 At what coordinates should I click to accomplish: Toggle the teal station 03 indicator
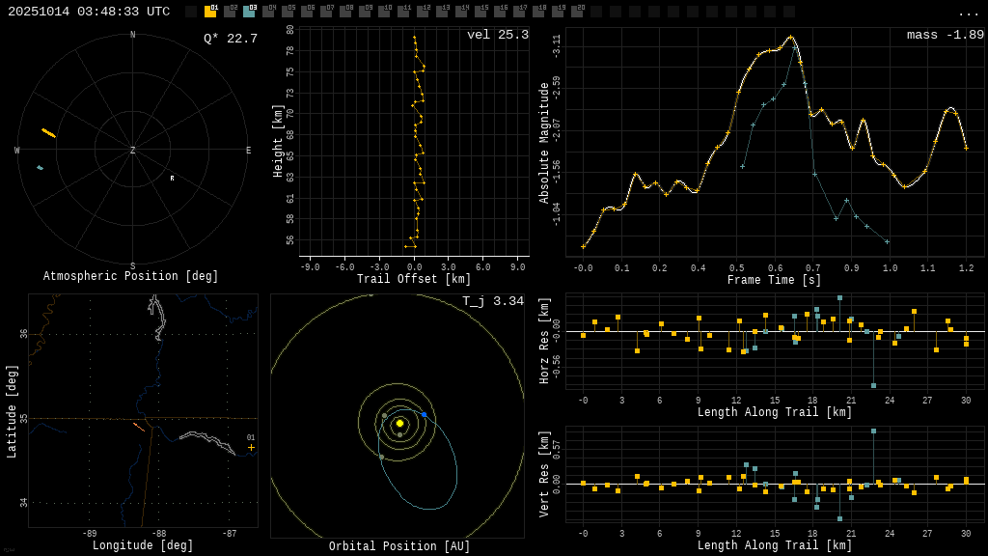[x=249, y=12]
